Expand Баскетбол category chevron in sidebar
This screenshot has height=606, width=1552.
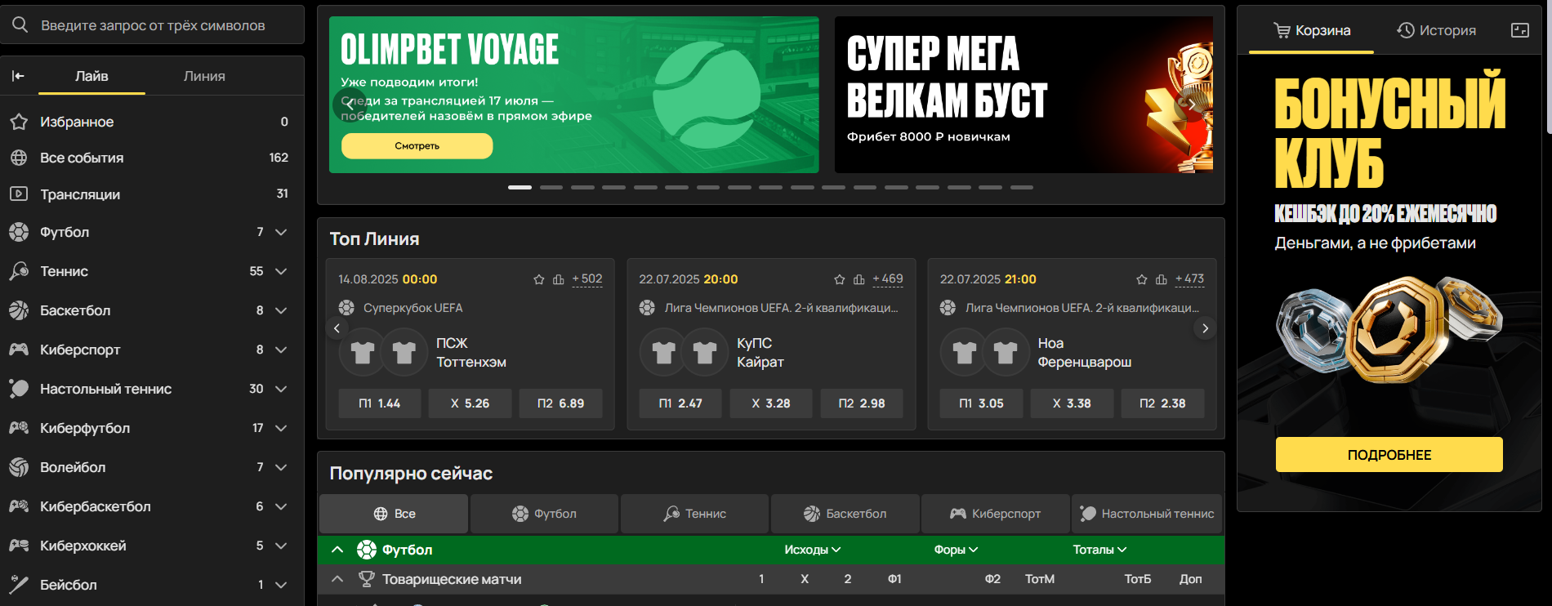pyautogui.click(x=281, y=310)
